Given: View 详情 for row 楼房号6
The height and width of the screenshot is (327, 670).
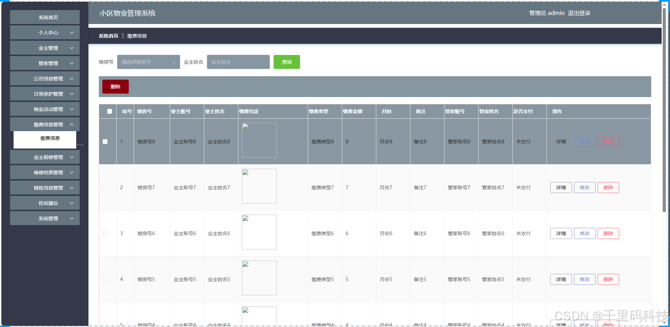Looking at the screenshot, I should (x=561, y=233).
